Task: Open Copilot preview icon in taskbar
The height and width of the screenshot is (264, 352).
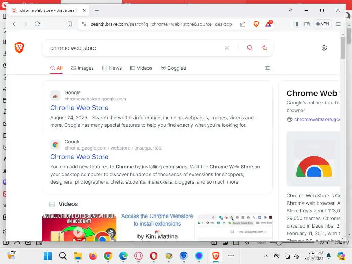Action: tap(341, 256)
